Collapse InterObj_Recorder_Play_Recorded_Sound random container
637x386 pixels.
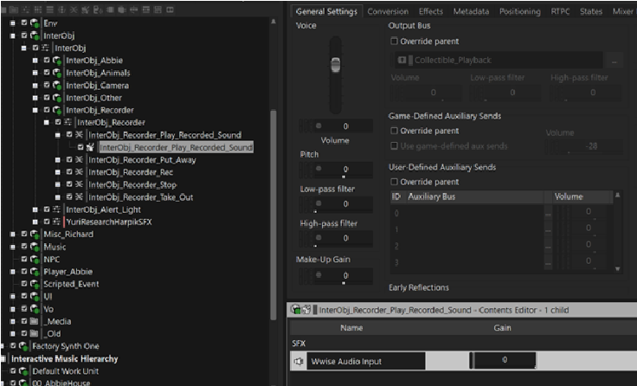click(58, 135)
